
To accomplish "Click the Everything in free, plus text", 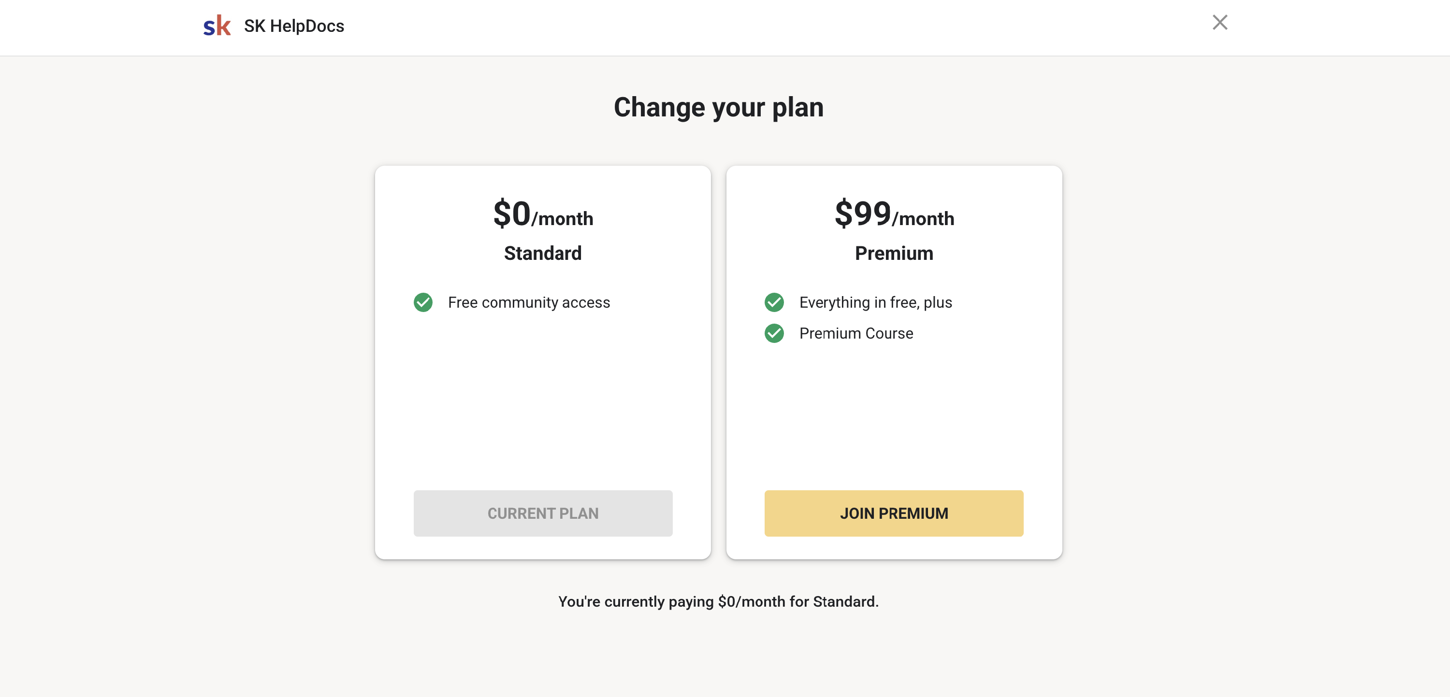I will pos(875,303).
